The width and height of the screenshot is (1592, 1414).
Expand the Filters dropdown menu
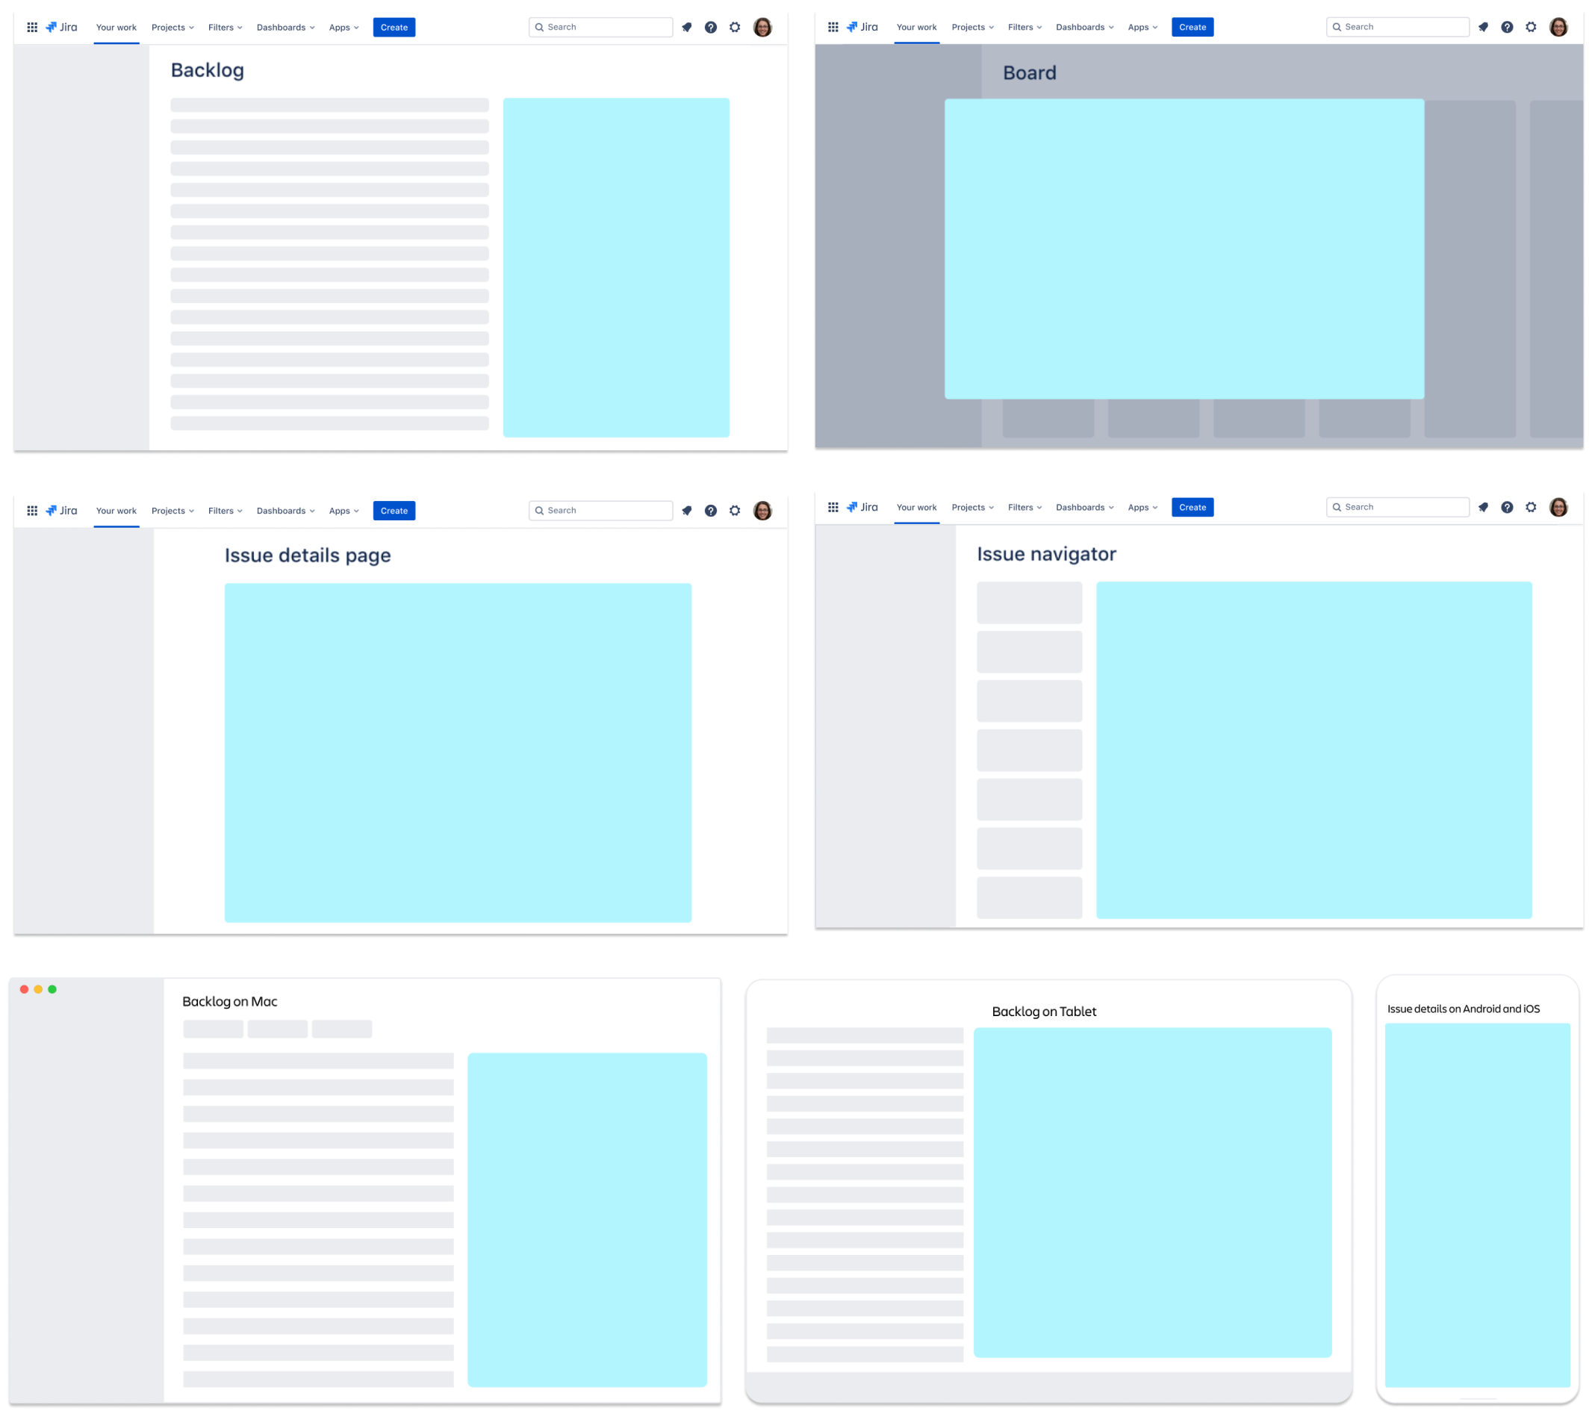223,28
